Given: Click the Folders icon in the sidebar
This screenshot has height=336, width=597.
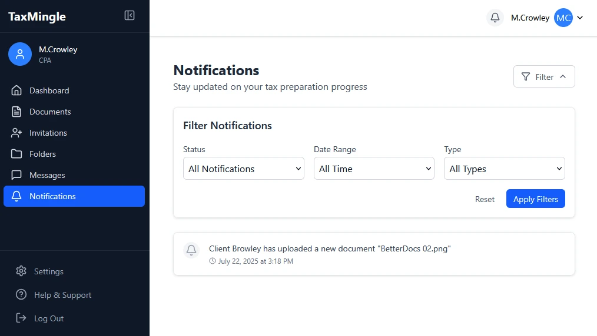Looking at the screenshot, I should [x=16, y=154].
